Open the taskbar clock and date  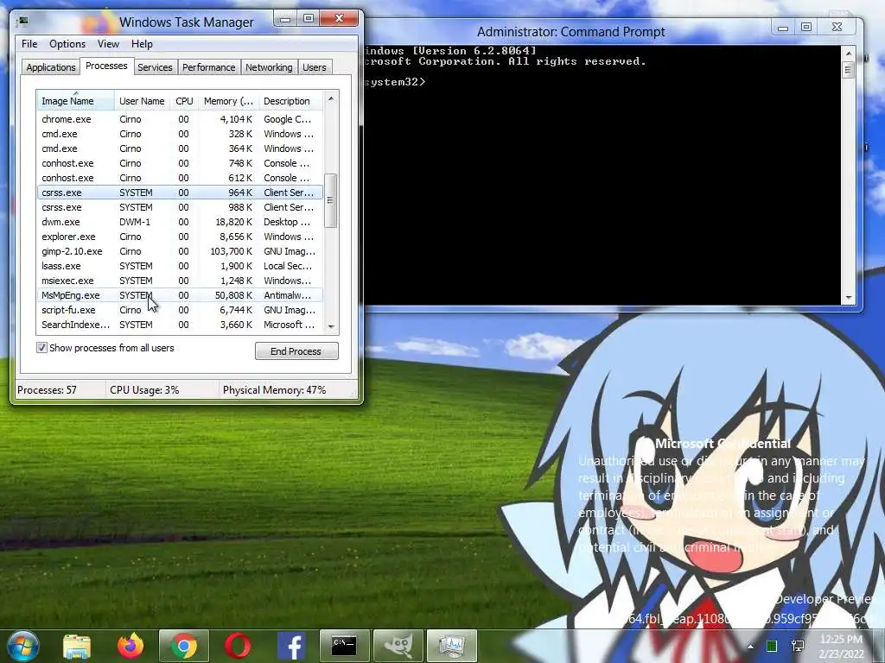(841, 647)
